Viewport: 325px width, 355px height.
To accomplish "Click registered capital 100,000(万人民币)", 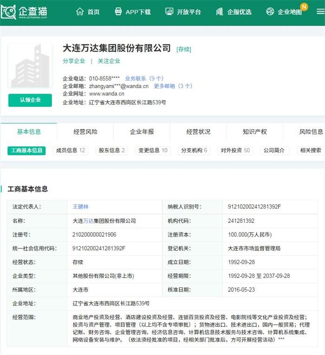I will point(250,235).
